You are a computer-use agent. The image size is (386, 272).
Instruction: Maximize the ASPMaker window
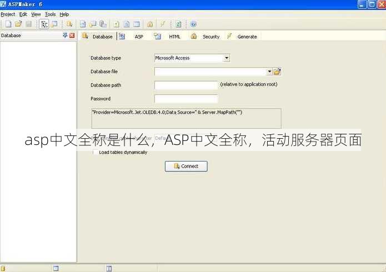tap(372, 4)
